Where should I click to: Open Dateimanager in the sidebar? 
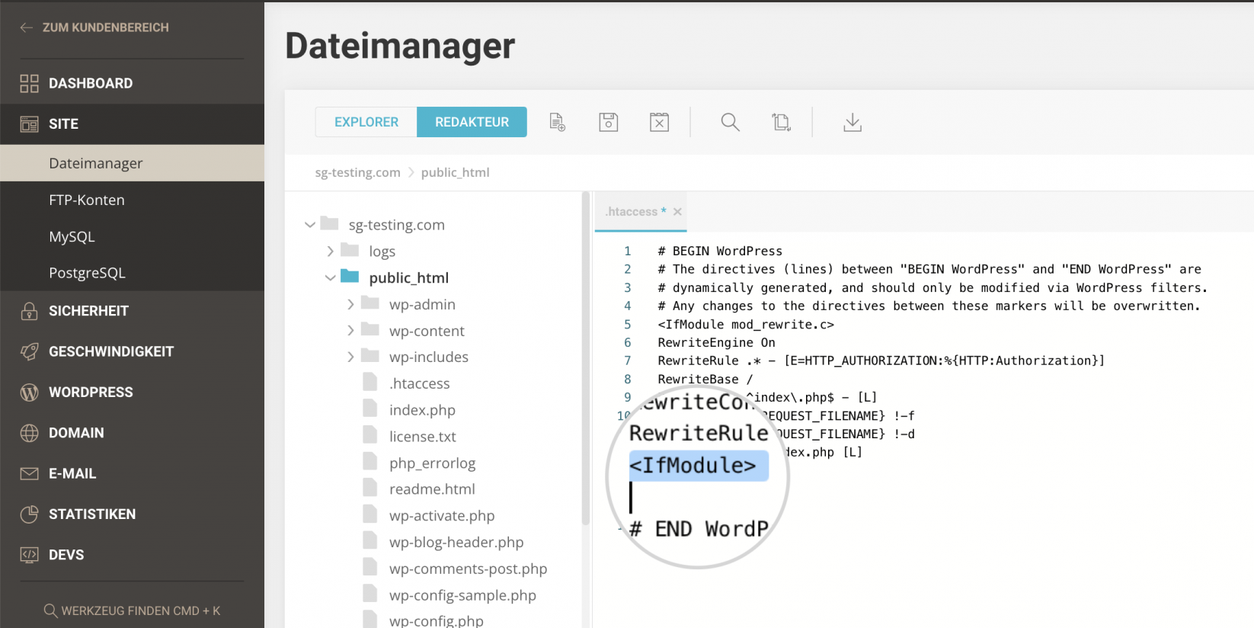pos(132,163)
